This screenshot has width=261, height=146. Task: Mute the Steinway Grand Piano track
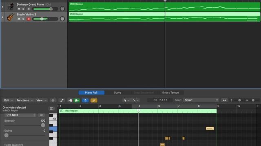19,9
